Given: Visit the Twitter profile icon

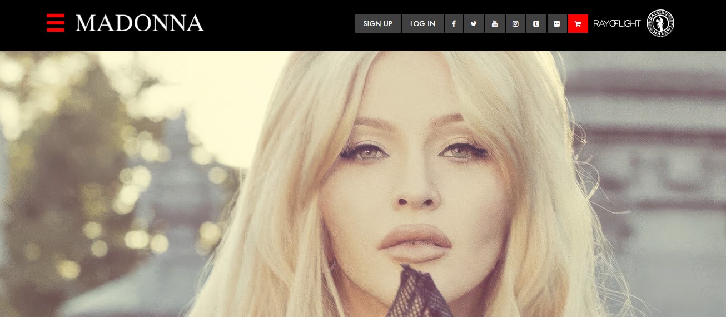Looking at the screenshot, I should pos(474,24).
